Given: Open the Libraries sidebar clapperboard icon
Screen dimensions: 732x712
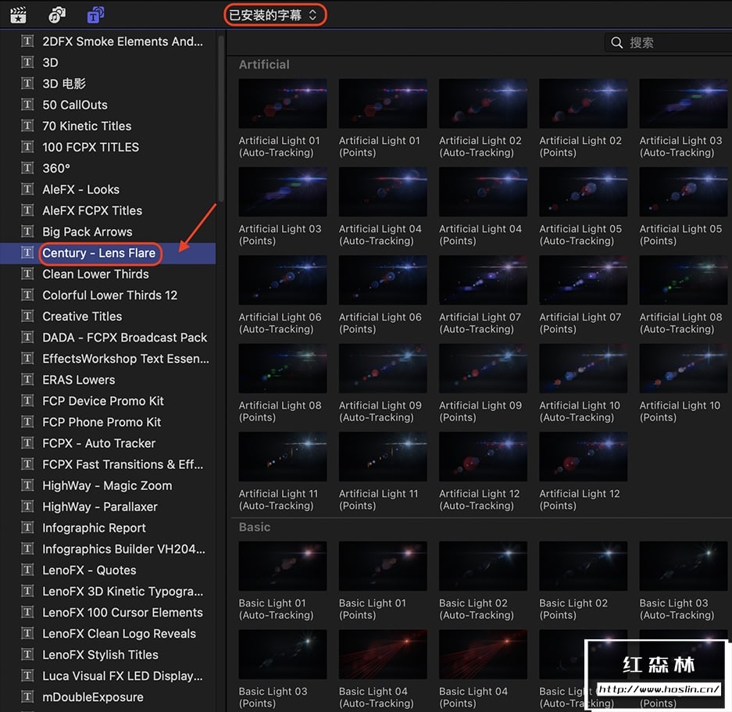Looking at the screenshot, I should [x=18, y=15].
